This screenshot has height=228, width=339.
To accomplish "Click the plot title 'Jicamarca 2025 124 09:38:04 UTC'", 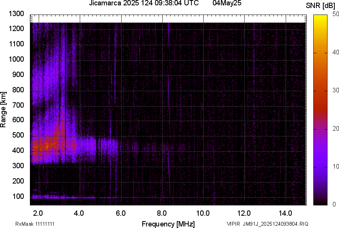I will click(144, 3).
